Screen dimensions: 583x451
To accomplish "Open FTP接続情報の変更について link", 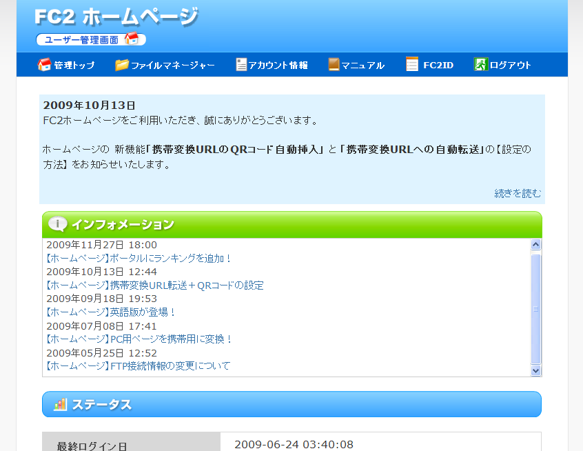I will click(138, 365).
